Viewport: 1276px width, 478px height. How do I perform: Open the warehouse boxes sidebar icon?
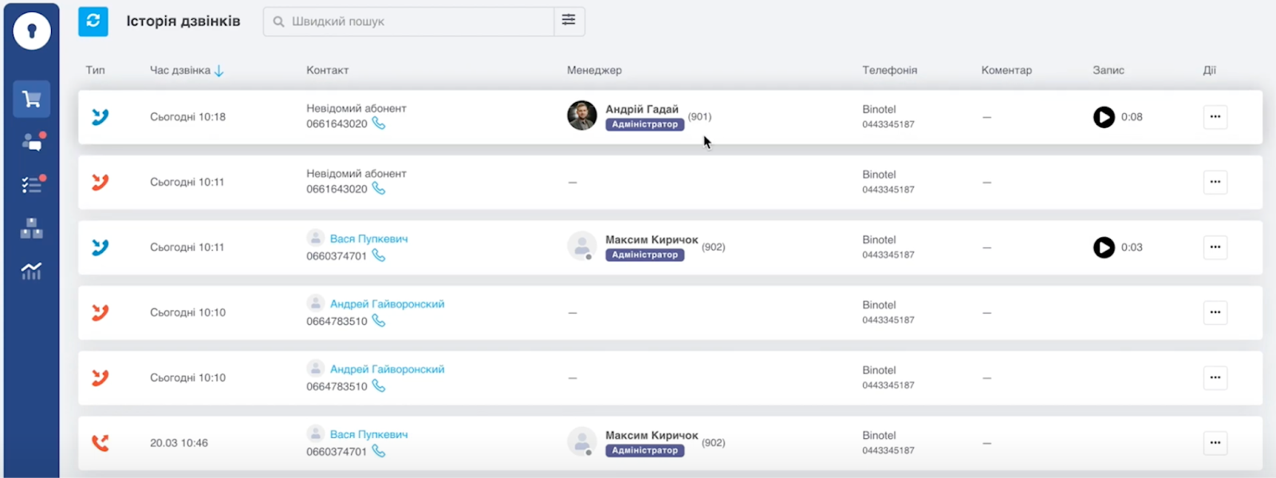31,229
